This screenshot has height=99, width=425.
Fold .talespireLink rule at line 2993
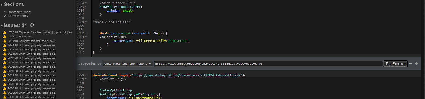[x=86, y=37]
